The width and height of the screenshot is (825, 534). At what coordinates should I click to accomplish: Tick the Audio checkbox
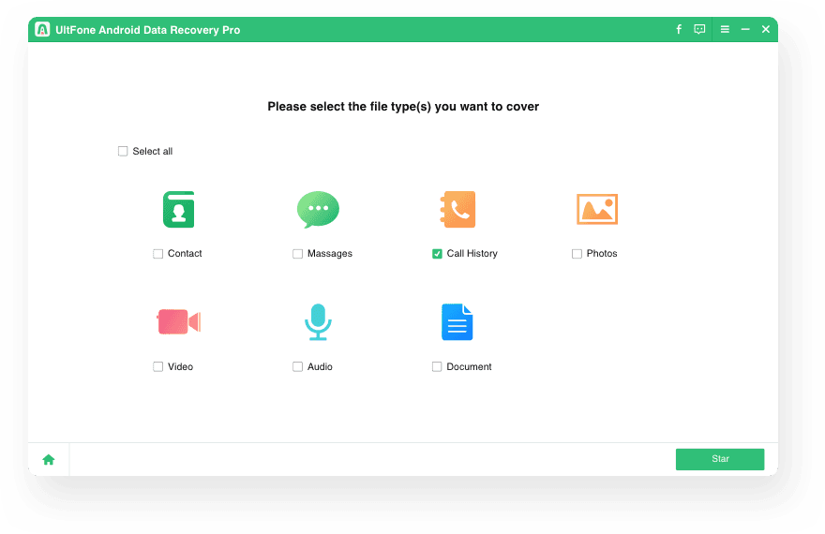[x=297, y=367]
